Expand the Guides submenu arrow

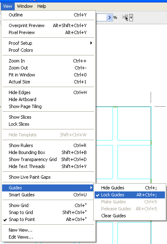91,188
